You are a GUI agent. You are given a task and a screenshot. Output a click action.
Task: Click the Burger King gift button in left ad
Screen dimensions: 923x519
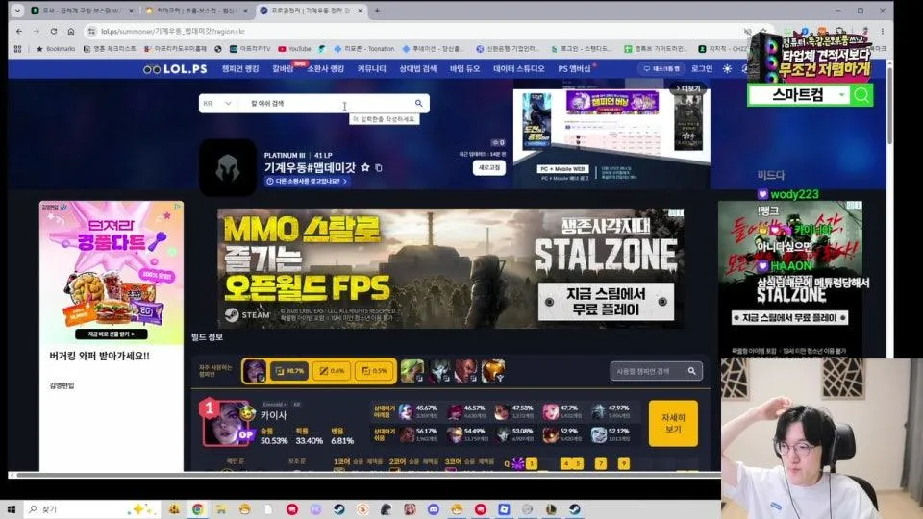pyautogui.click(x=112, y=334)
